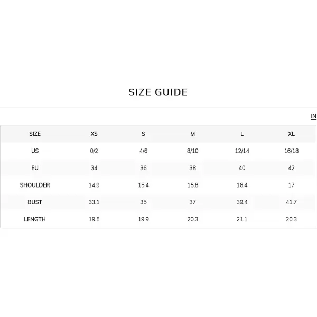Select the S size column header
The image size is (317, 317).
pos(143,134)
